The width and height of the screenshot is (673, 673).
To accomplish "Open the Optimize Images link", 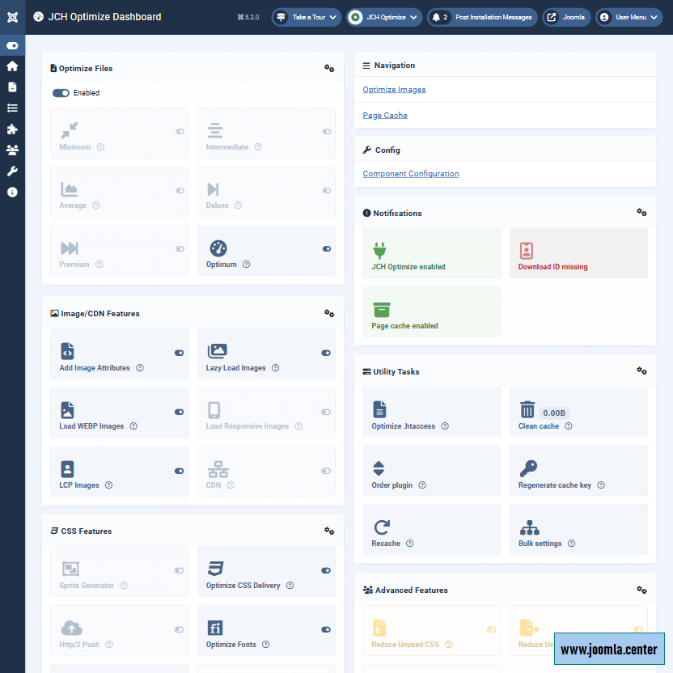I will [x=394, y=90].
